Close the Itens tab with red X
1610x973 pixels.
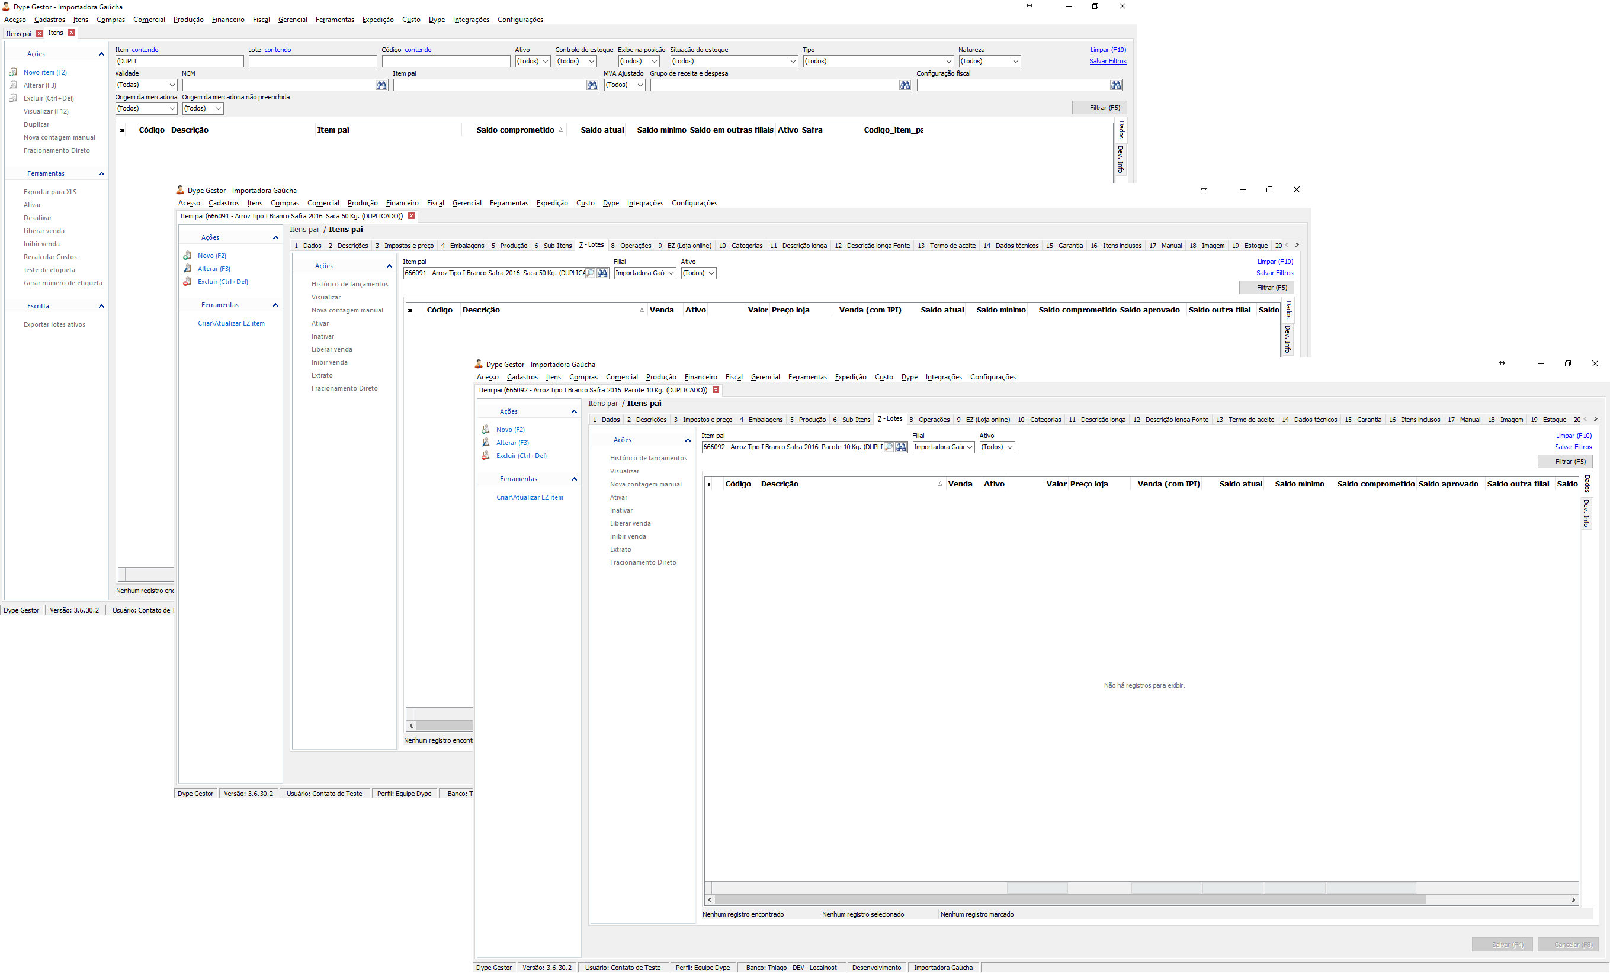click(x=71, y=33)
